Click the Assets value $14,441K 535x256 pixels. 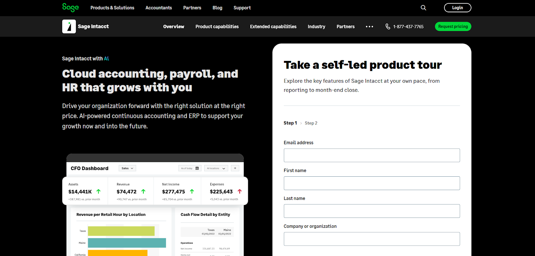pyautogui.click(x=80, y=192)
